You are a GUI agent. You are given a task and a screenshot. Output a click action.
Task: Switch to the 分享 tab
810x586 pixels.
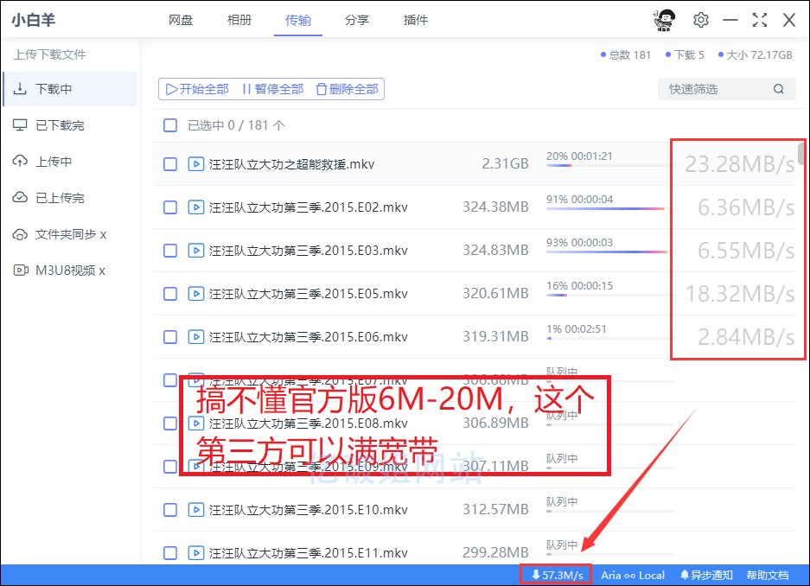click(357, 19)
